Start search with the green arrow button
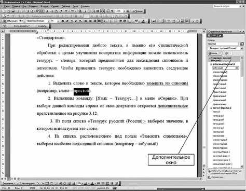246x191 pixels. coord(242,44)
